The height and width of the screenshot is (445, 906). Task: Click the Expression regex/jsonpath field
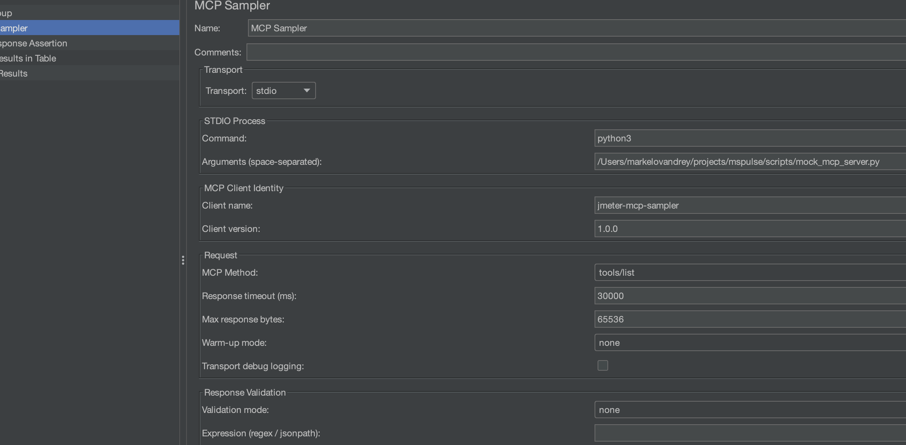point(749,433)
